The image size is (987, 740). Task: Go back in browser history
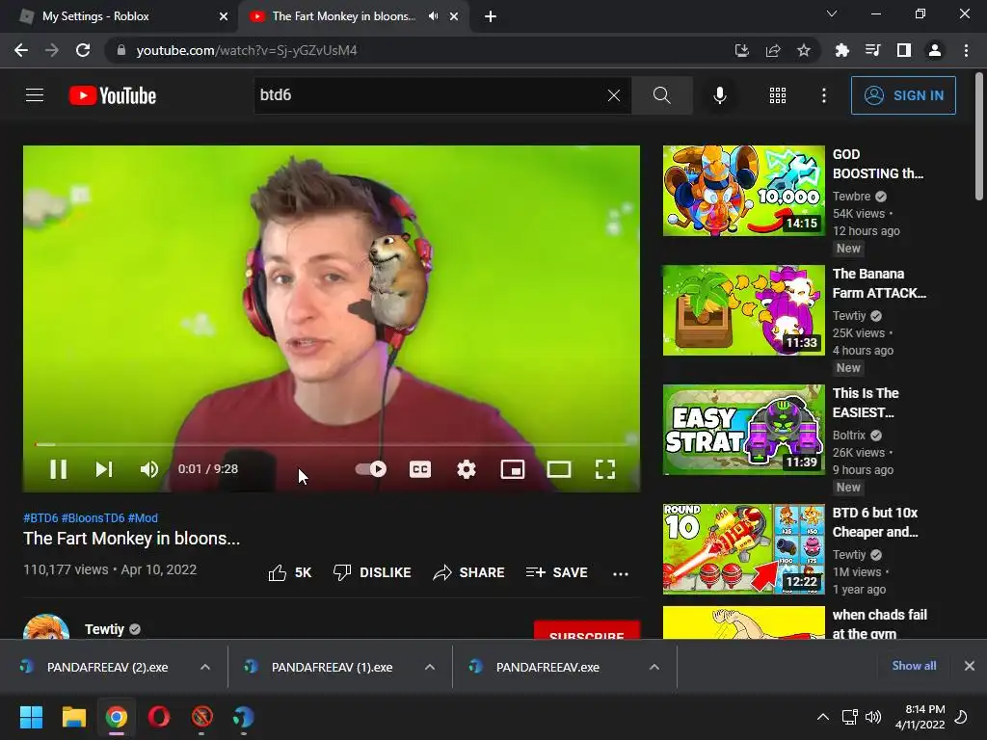[x=21, y=50]
